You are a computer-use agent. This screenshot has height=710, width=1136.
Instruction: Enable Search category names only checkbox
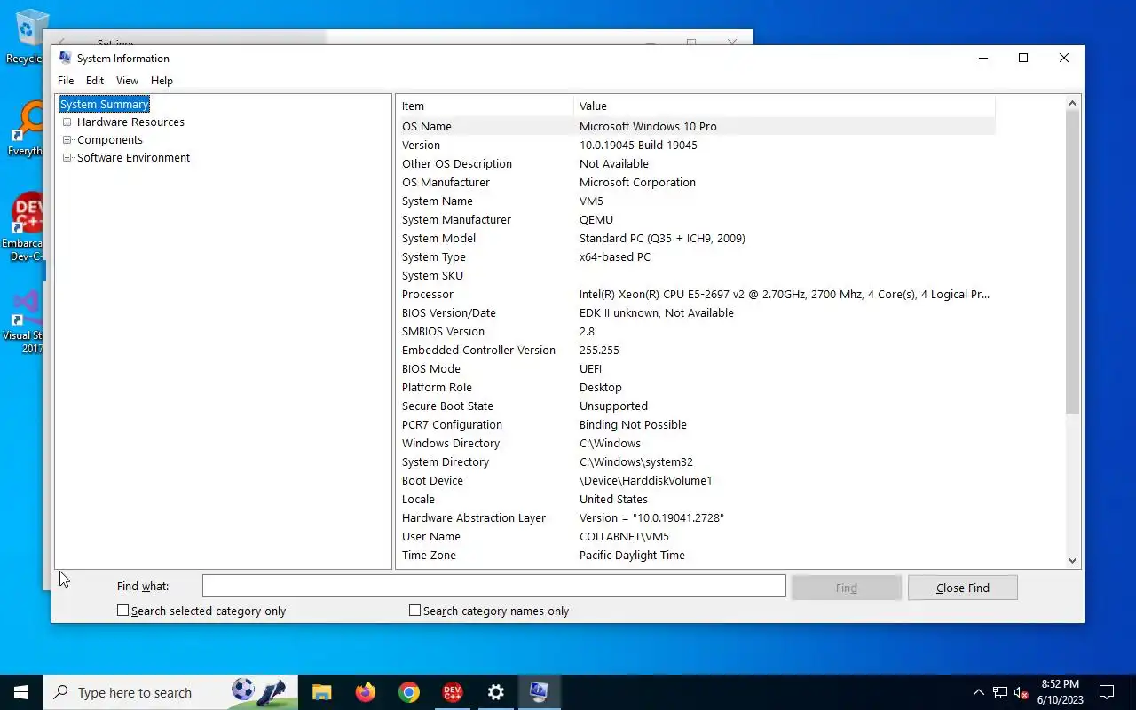click(x=414, y=611)
